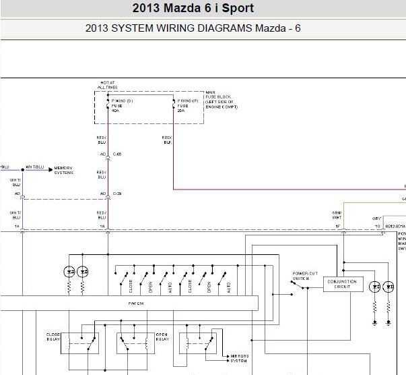Click the "2013 Mazda 6 i Sport" title
406x375 pixels.
(x=193, y=8)
